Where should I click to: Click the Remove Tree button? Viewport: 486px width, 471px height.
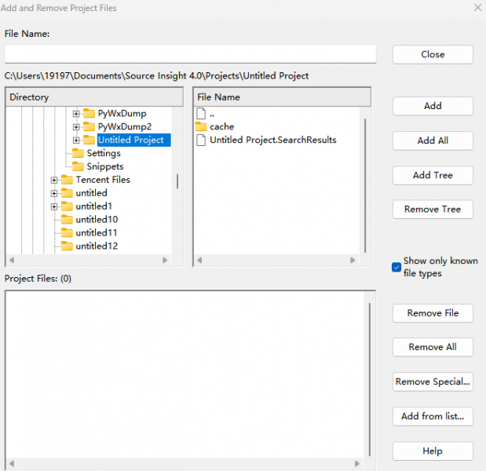click(x=433, y=210)
